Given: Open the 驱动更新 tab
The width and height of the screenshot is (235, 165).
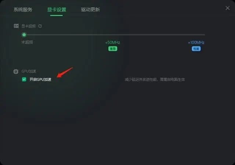Looking at the screenshot, I should click(90, 10).
